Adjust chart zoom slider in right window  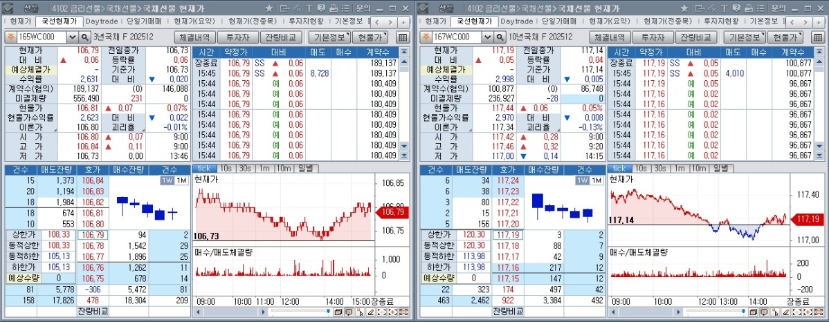[743, 311]
